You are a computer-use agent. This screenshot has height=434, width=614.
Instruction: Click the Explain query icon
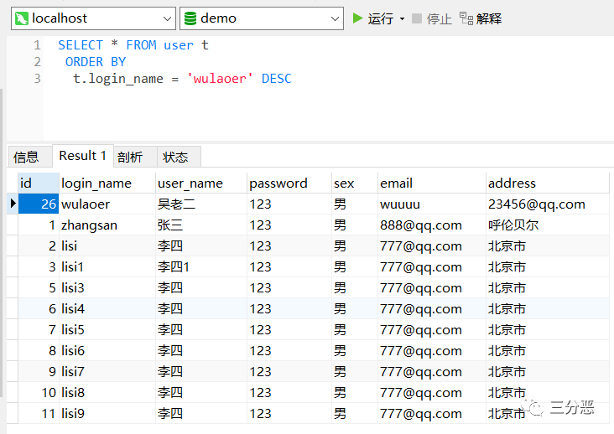pos(466,18)
